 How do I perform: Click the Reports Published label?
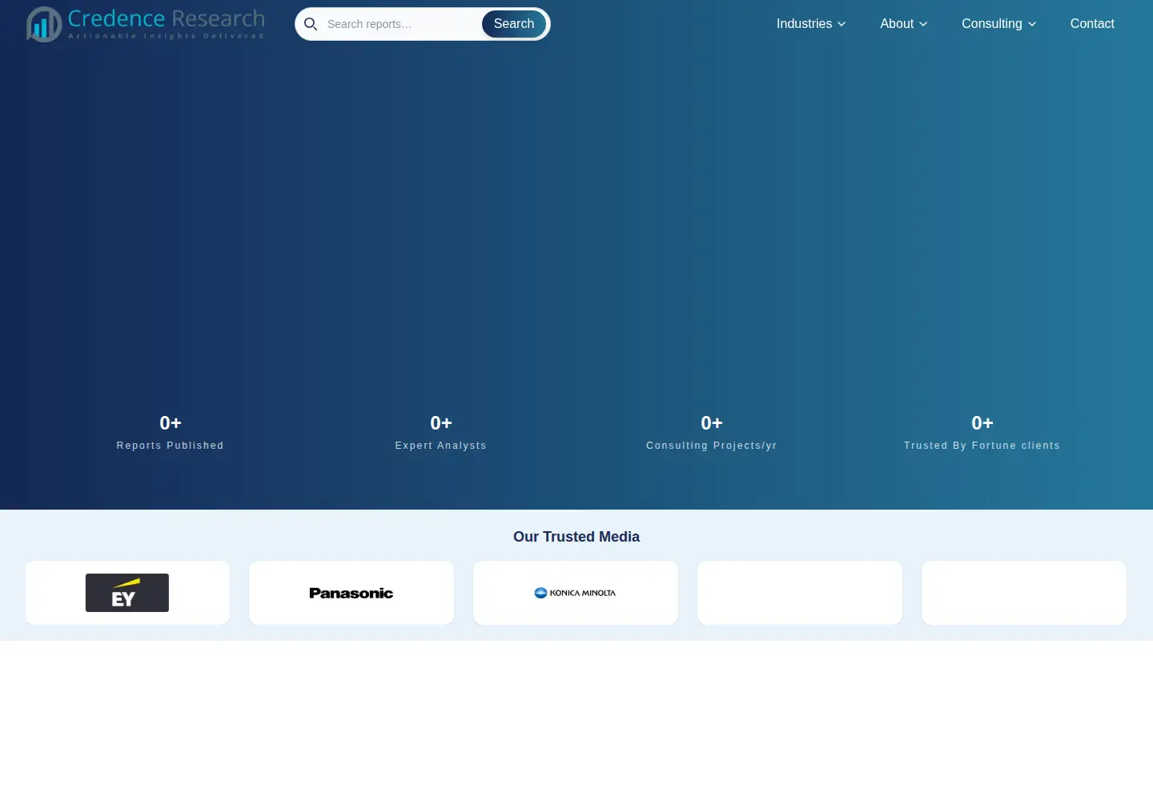point(170,446)
